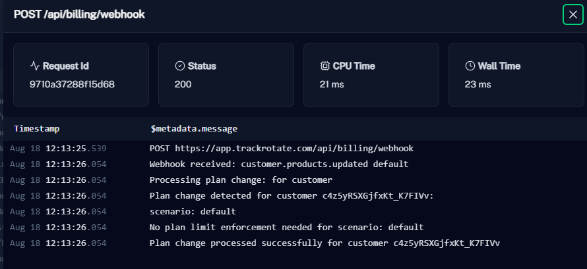Click the Timestamp column header

(36, 128)
